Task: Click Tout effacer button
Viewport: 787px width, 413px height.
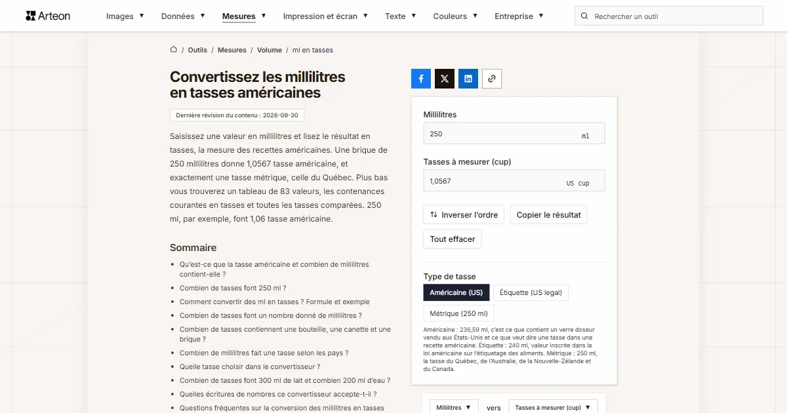Action: (453, 239)
